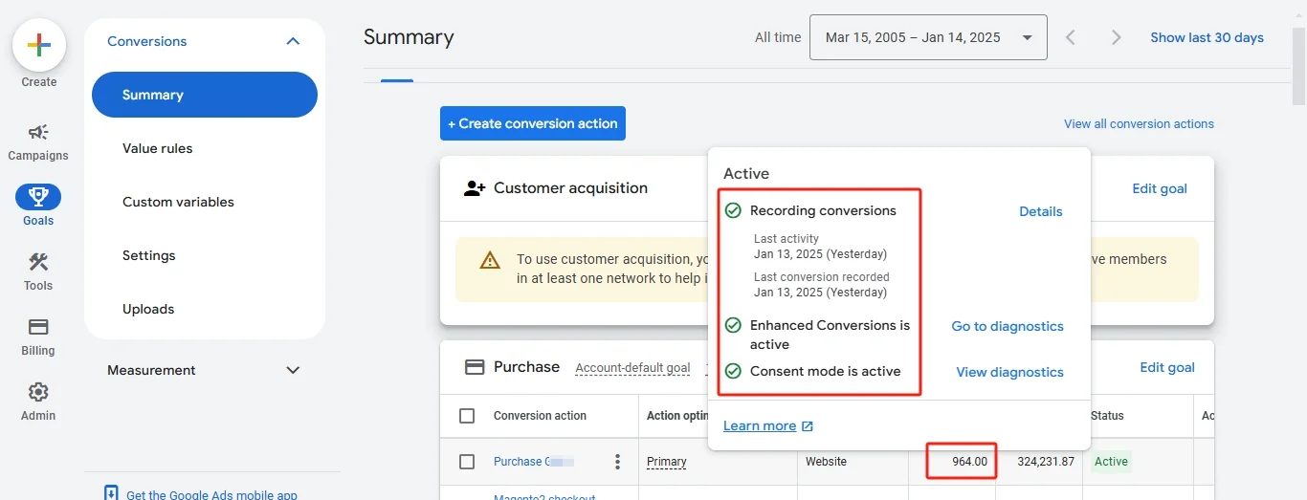This screenshot has width=1307, height=500.
Task: Open the Purchase conversion action link
Action: click(533, 462)
